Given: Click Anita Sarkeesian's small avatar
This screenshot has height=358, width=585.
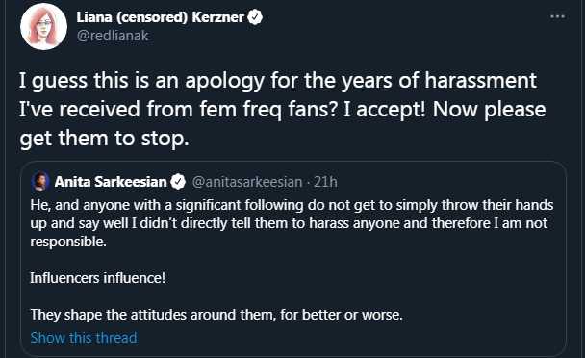Looking at the screenshot, I should click(x=40, y=182).
